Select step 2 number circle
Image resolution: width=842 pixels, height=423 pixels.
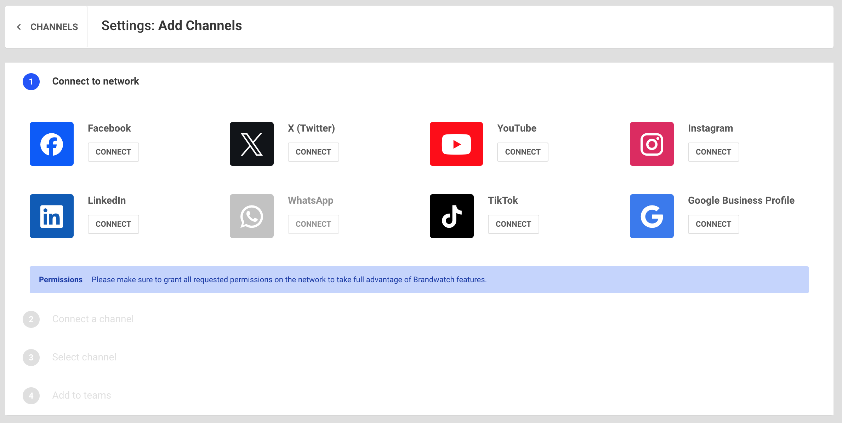pos(31,319)
